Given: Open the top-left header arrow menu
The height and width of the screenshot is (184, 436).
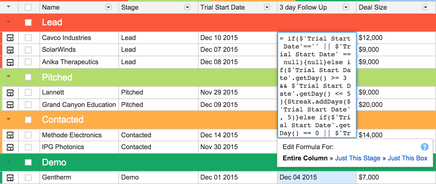Looking at the screenshot, I should pyautogui.click(x=9, y=7).
